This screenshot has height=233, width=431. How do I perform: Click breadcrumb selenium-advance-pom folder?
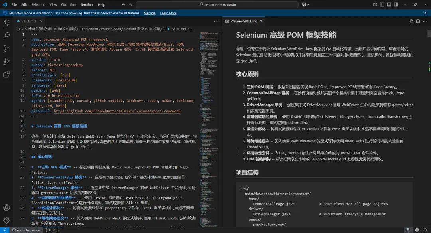[123, 29]
